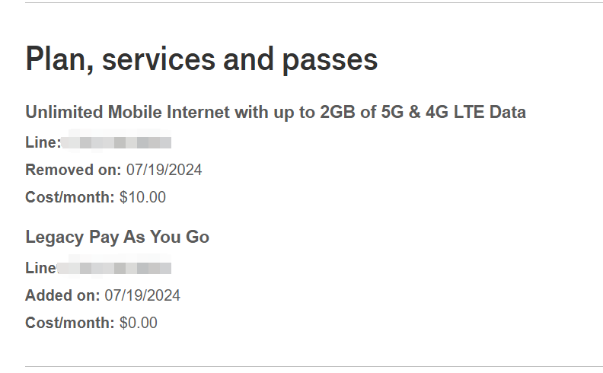Click the $10.00 monthly cost value
This screenshot has width=603, height=373.
pyautogui.click(x=142, y=197)
